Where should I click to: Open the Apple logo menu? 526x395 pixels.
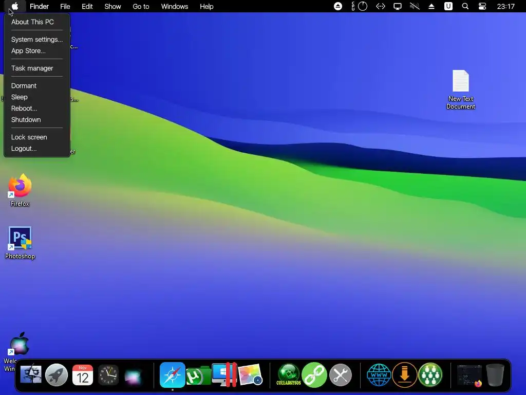point(15,6)
